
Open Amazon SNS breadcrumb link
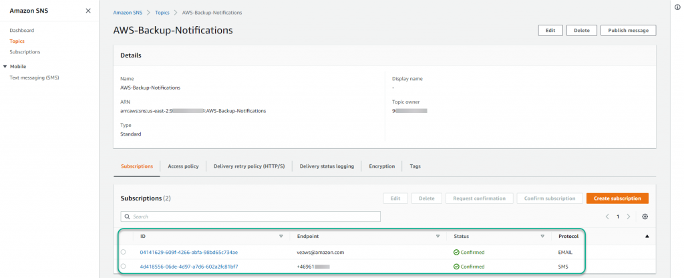point(128,13)
